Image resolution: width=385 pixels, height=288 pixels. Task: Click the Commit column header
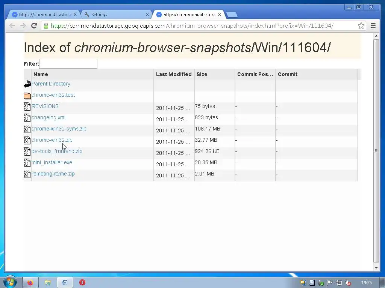coord(316,74)
